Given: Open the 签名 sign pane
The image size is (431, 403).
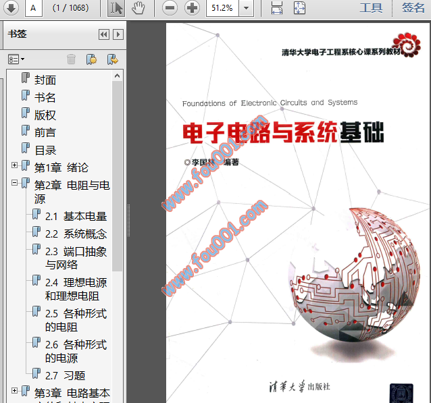Looking at the screenshot, I should tap(413, 7).
